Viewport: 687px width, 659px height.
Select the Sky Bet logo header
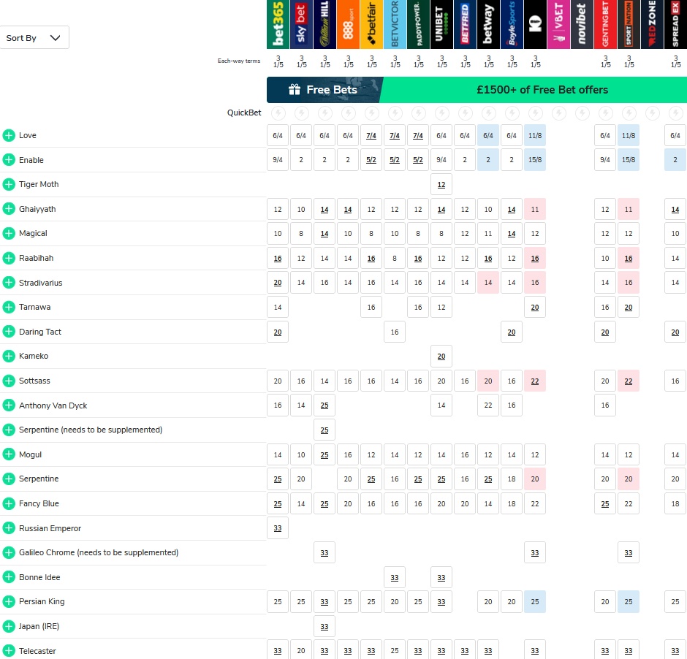(301, 24)
